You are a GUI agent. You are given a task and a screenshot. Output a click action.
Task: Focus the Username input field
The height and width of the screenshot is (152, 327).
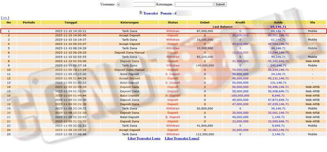[x=137, y=4]
